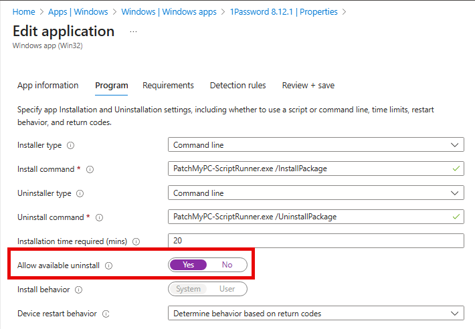Go to the Detection rules tab
This screenshot has height=329, width=475.
pyautogui.click(x=237, y=86)
